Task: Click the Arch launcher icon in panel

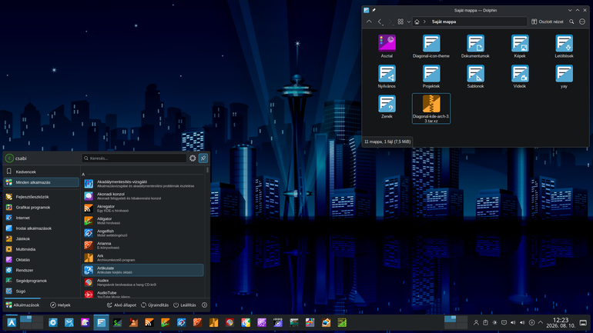Action: point(12,323)
